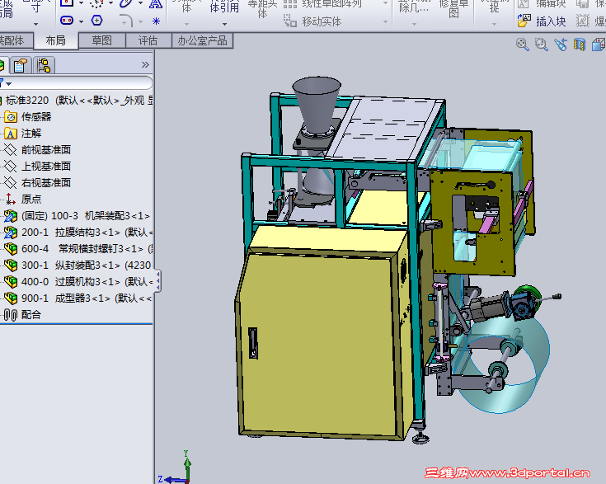This screenshot has height=484, width=606.
Task: Select 900-1 成型器3 component
Action: (78, 298)
